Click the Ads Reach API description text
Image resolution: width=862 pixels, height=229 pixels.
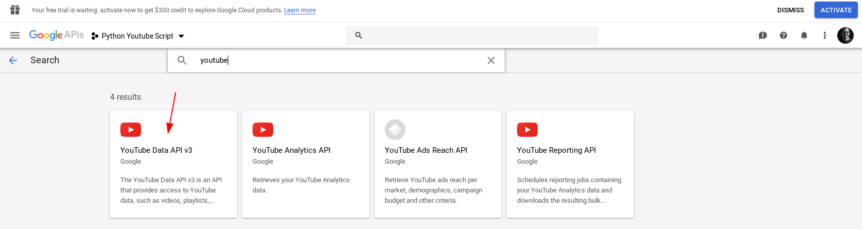(433, 190)
